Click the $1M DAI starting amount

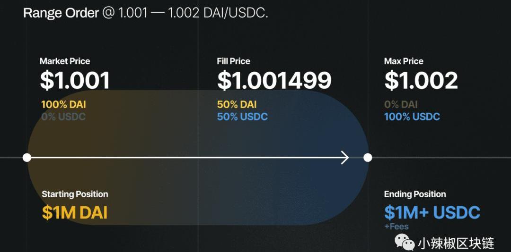(x=75, y=213)
